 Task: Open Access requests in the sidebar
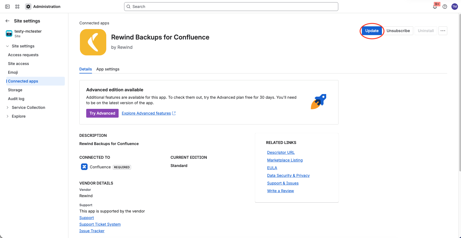23,55
